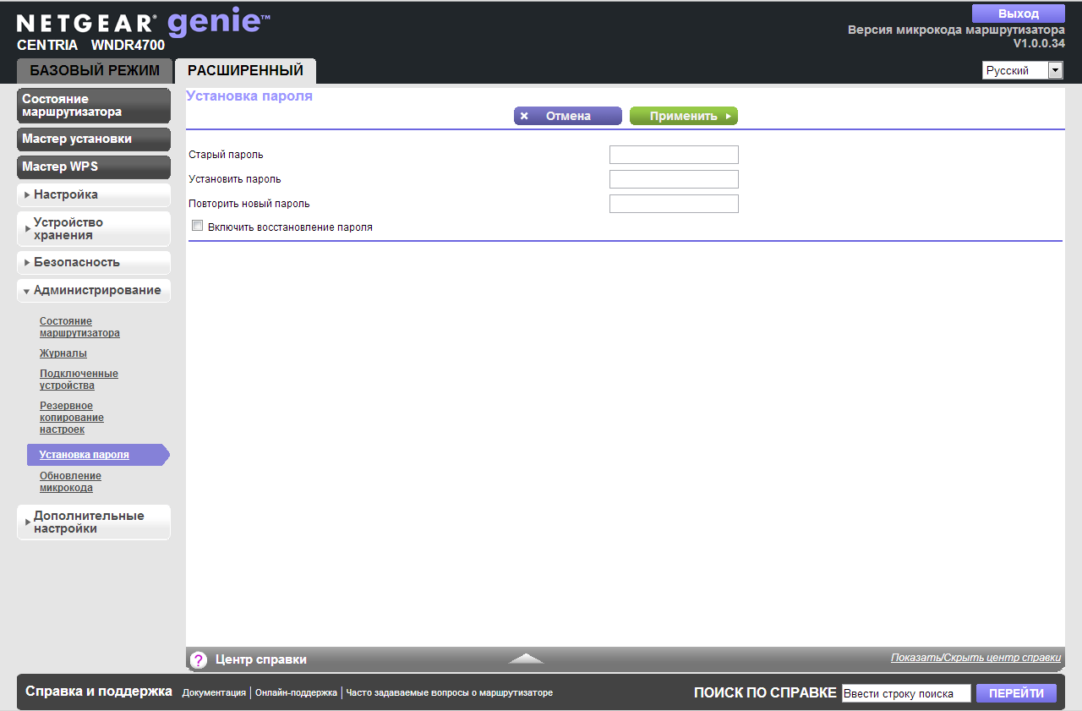Expand the Настройка sidebar section
This screenshot has height=711, width=1082.
[94, 194]
